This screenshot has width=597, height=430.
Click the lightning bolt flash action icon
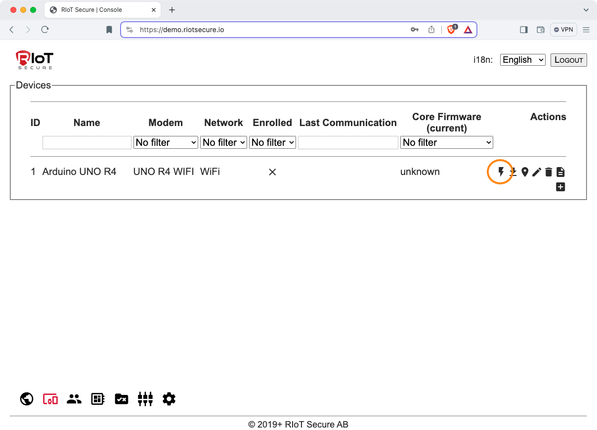[x=501, y=172]
